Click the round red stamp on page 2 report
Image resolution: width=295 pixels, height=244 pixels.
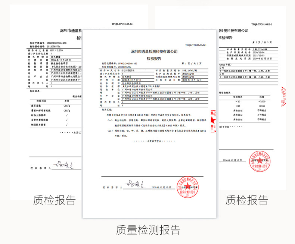pyautogui.click(x=260, y=161)
